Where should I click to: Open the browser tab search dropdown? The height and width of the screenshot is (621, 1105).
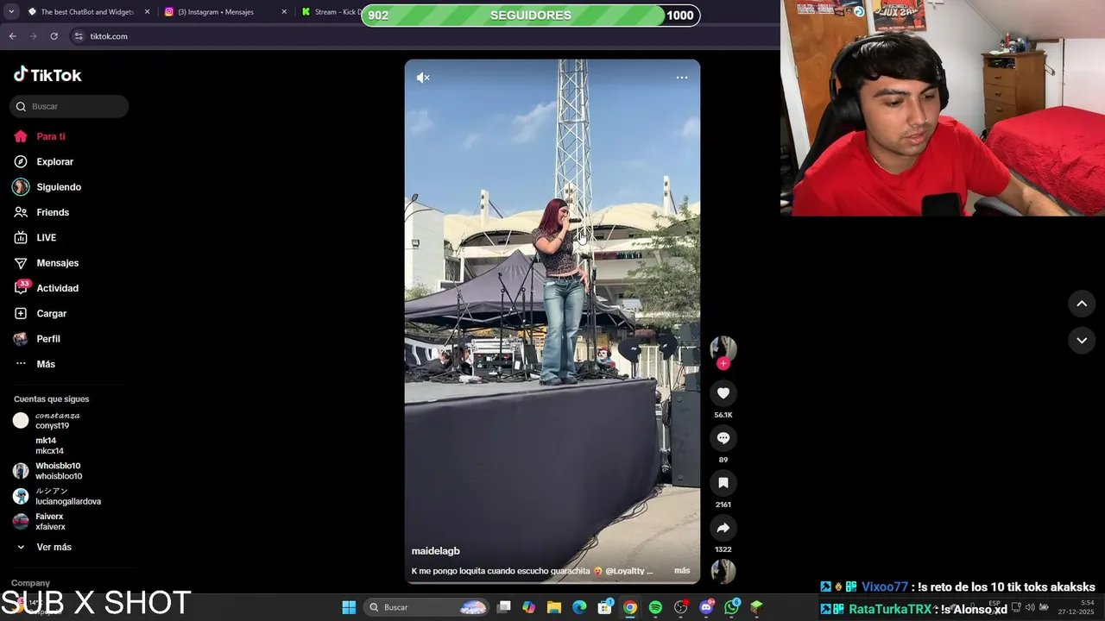(x=10, y=12)
